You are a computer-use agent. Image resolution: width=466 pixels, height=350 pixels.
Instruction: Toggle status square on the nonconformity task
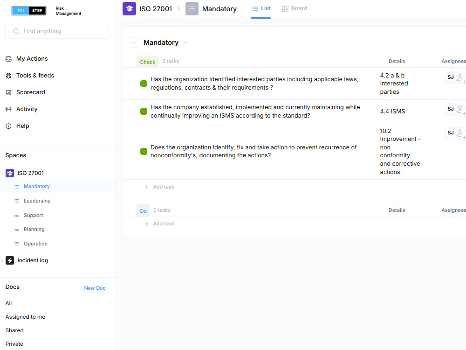pos(144,151)
